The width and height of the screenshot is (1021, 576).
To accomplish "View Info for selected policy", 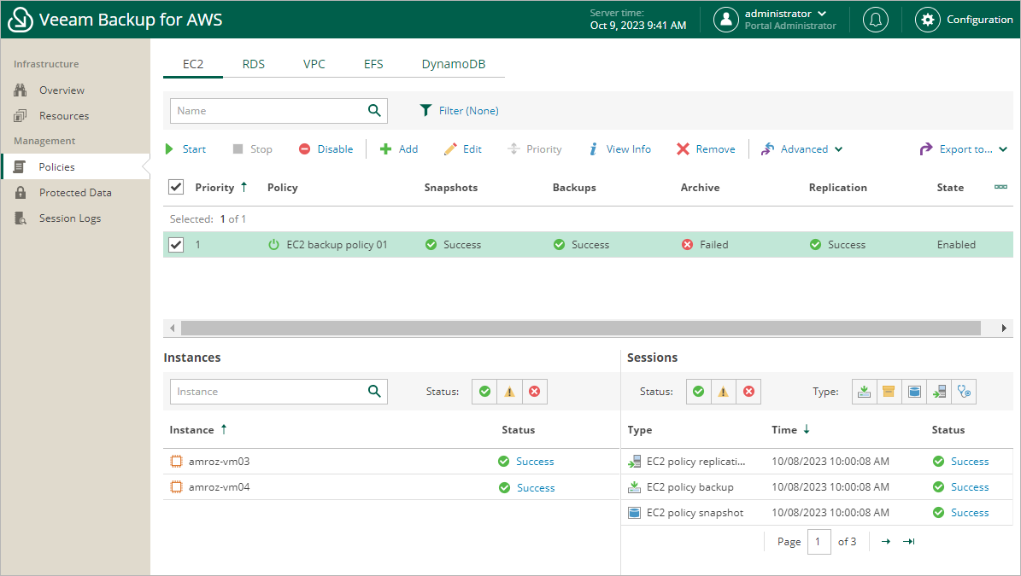I will (x=619, y=148).
